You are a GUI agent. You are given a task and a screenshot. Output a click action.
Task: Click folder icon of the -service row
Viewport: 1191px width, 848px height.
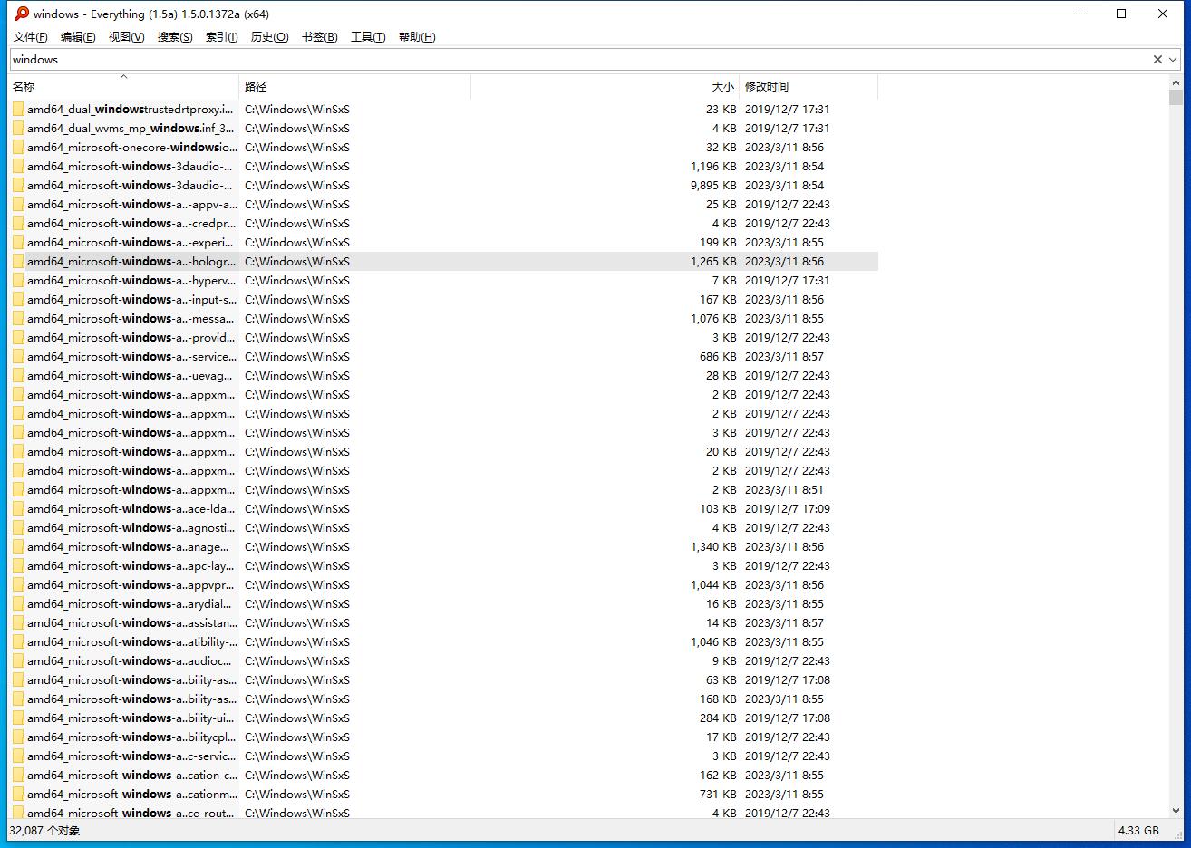click(18, 356)
